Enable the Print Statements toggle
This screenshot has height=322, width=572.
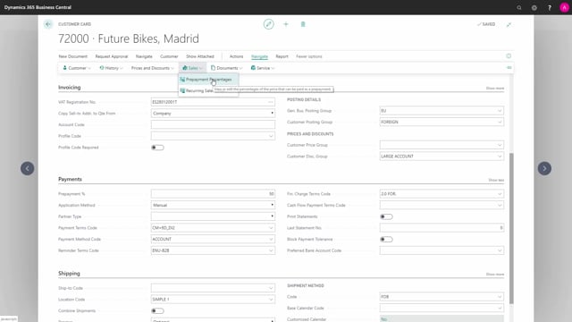[x=386, y=216]
